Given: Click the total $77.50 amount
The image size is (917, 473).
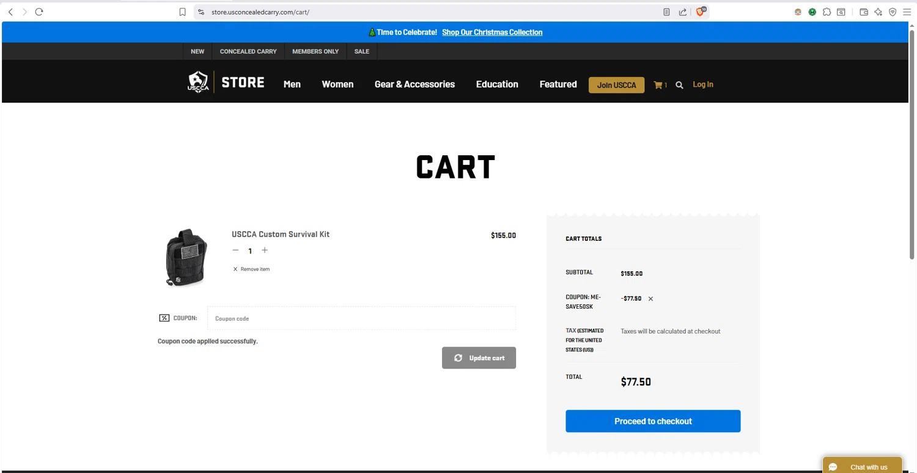Looking at the screenshot, I should click(636, 382).
